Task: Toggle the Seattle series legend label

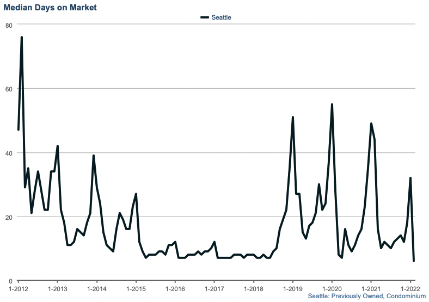Action: coord(222,17)
